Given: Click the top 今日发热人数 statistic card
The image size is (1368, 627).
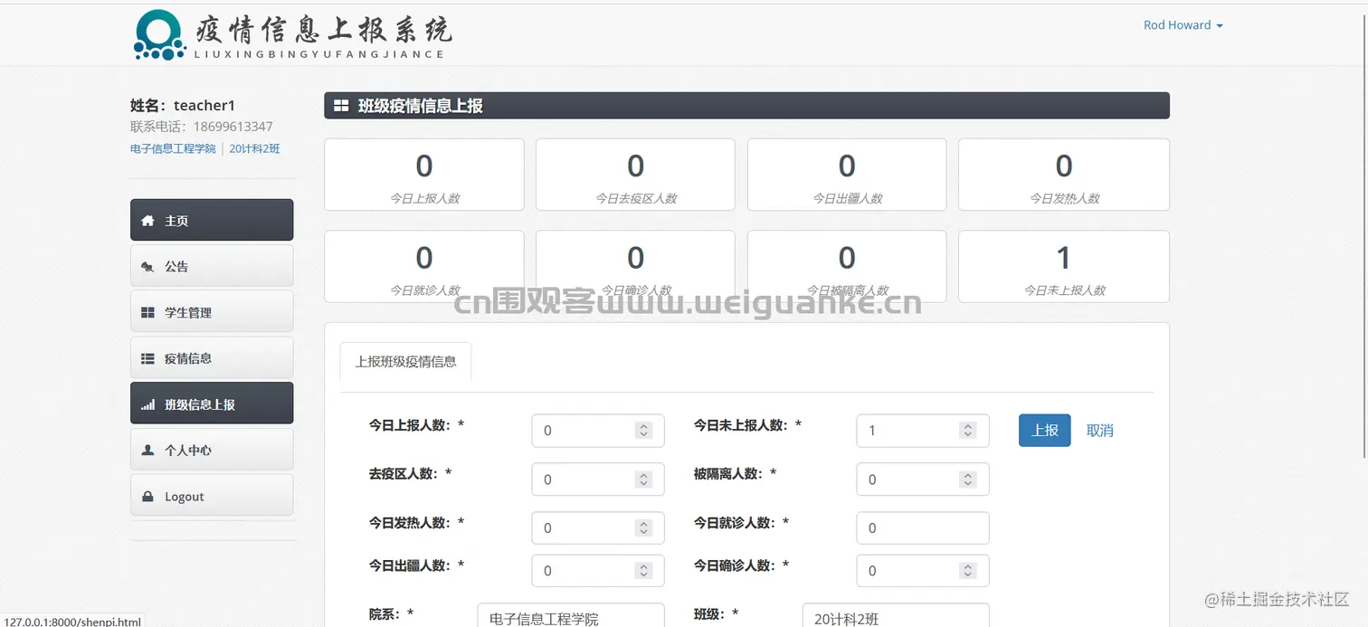Looking at the screenshot, I should 1064,175.
